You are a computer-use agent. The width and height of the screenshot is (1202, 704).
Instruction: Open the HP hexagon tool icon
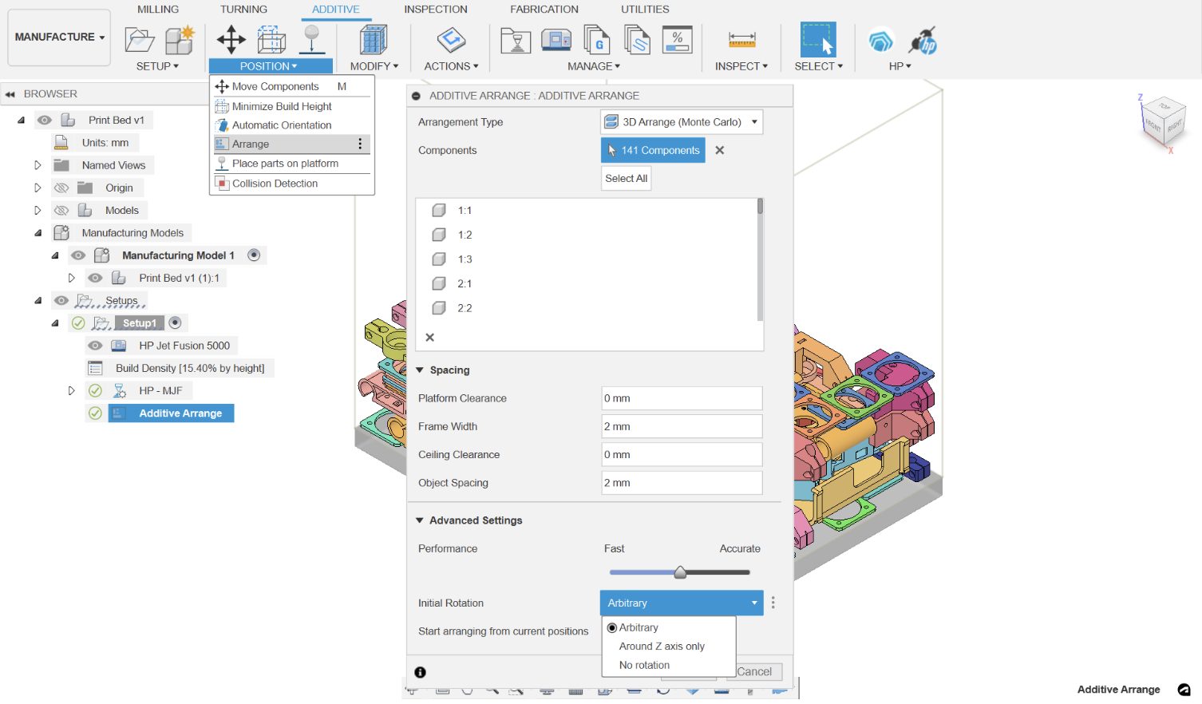point(880,39)
